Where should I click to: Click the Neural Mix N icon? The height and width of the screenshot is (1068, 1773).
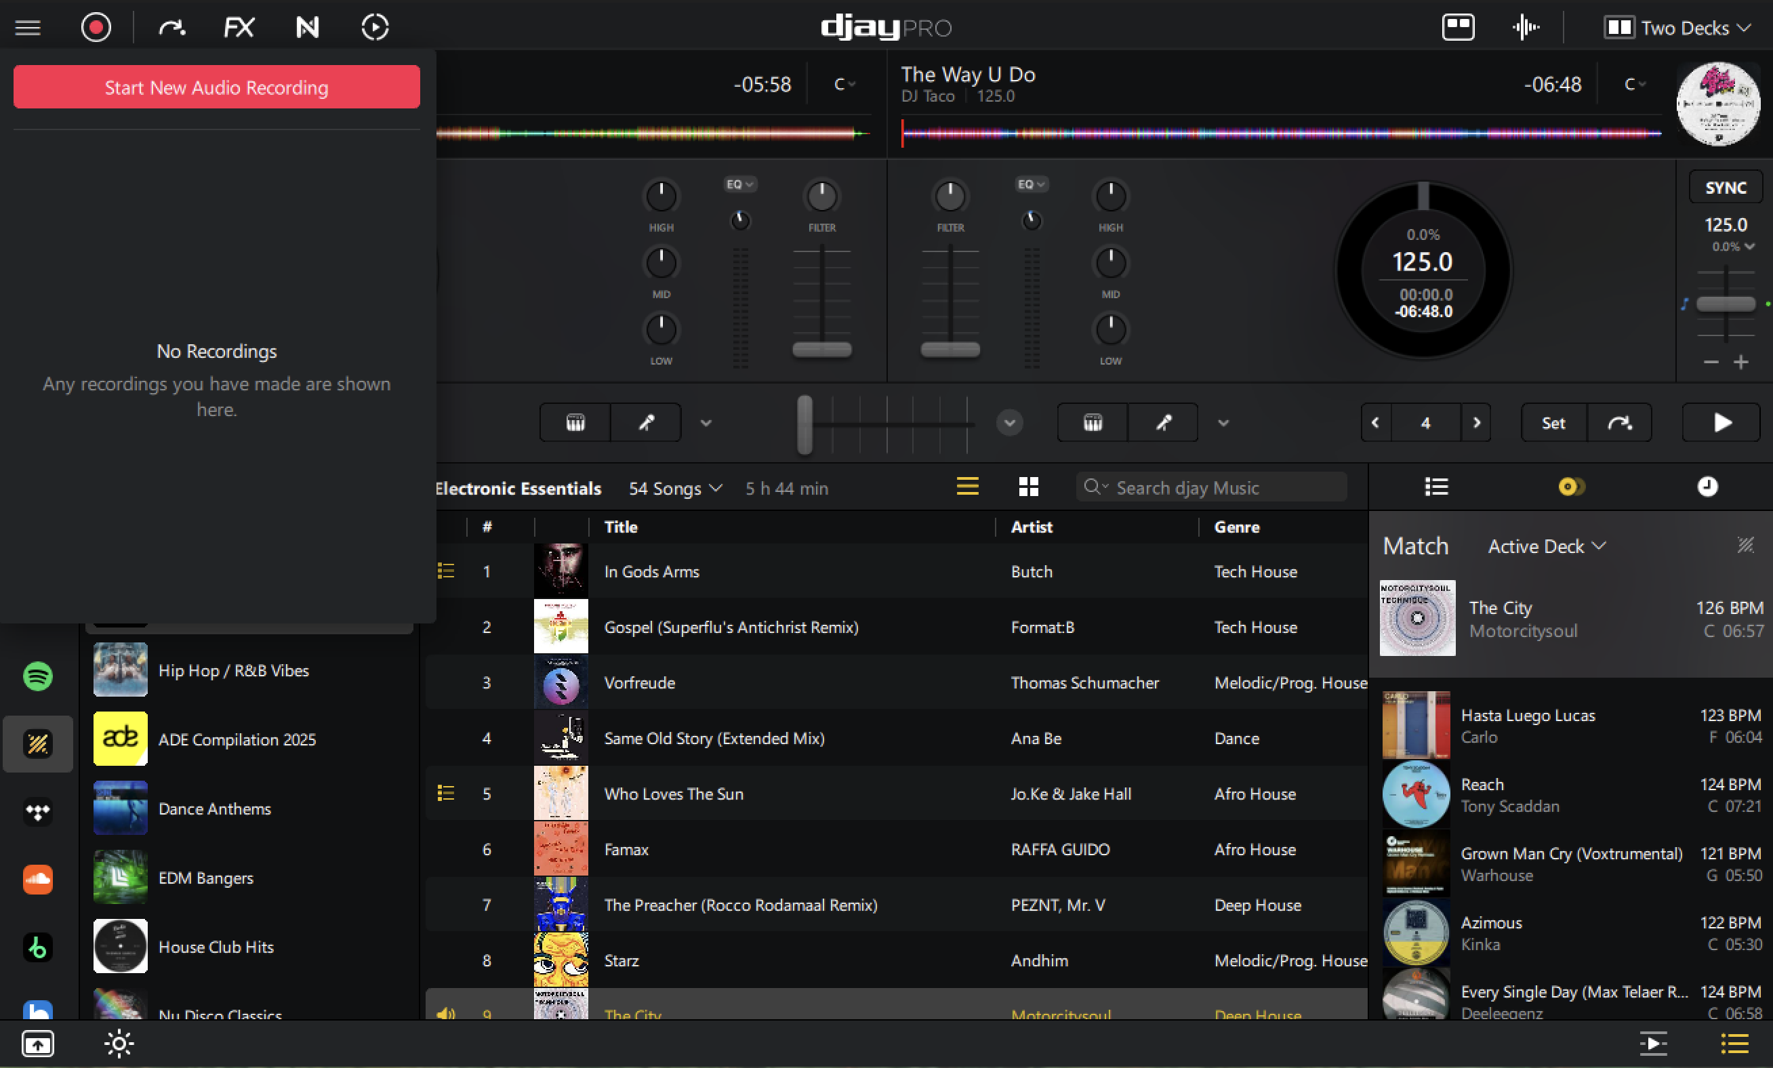(x=307, y=28)
